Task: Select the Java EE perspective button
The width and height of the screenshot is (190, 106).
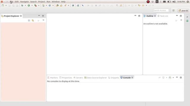Action: pyautogui.click(x=183, y=11)
